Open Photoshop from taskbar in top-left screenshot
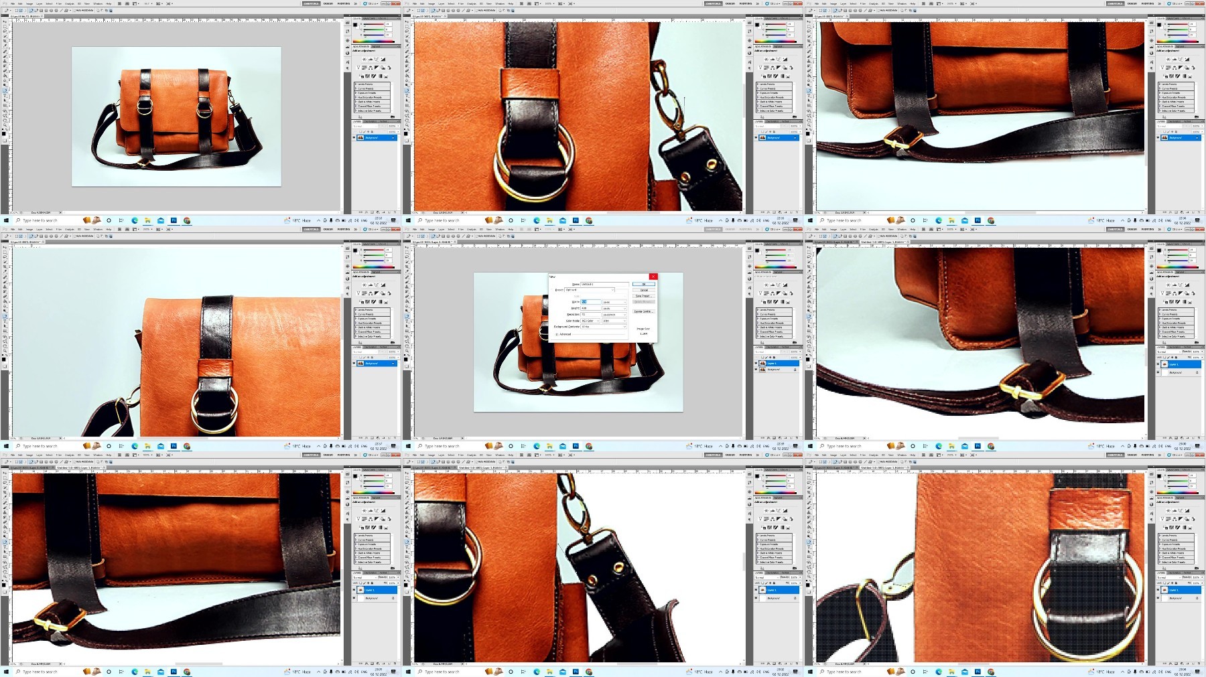This screenshot has height=677, width=1206. [174, 220]
